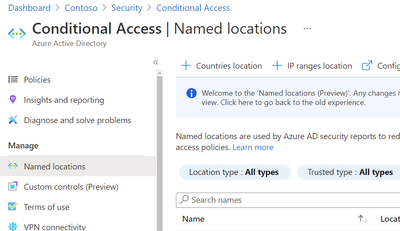Follow the Learn more link
Image resolution: width=400 pixels, height=231 pixels.
tap(253, 147)
